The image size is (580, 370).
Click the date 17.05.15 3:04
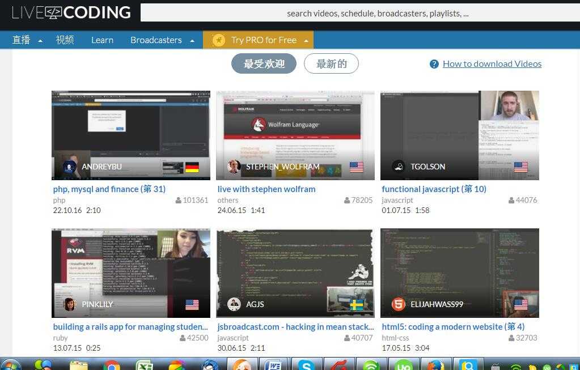(x=406, y=348)
